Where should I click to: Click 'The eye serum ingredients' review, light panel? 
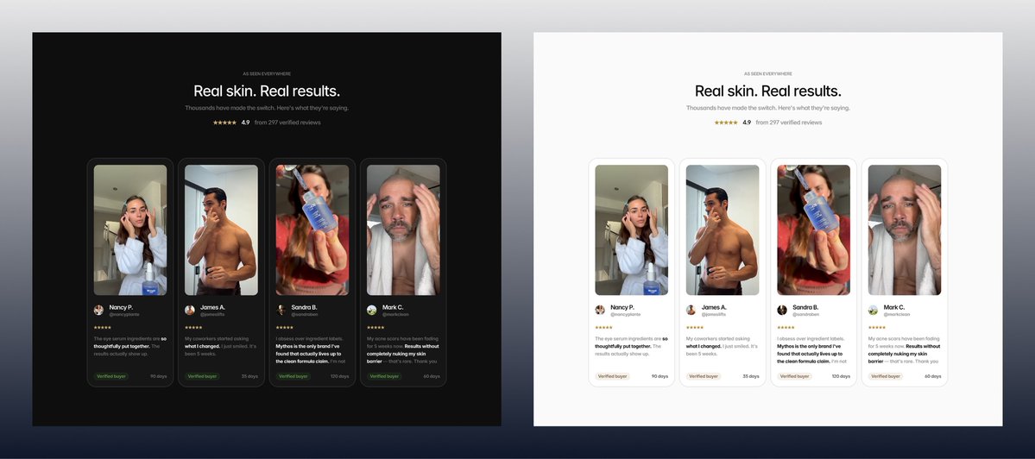632,346
